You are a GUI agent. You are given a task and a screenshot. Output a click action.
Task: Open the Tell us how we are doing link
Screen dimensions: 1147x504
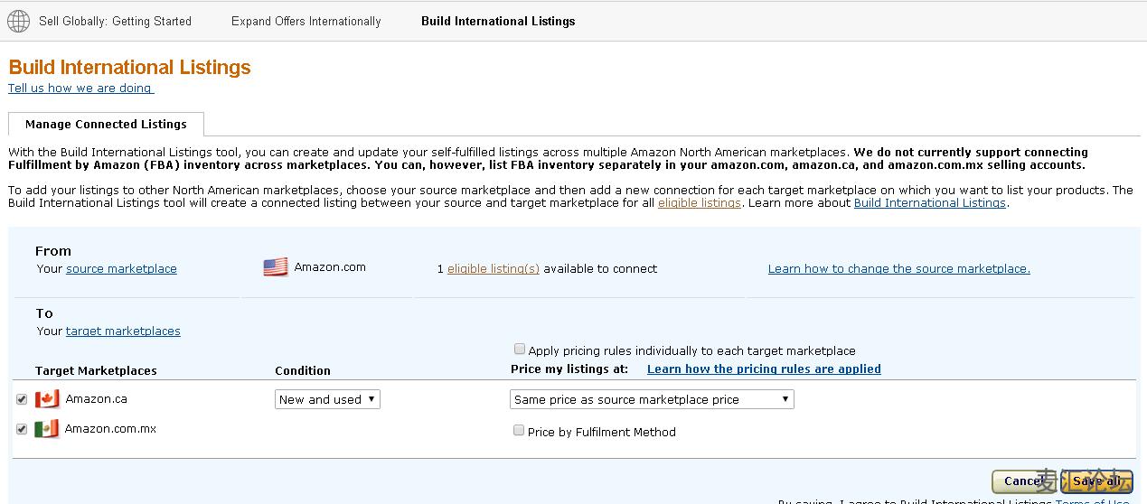pos(80,89)
